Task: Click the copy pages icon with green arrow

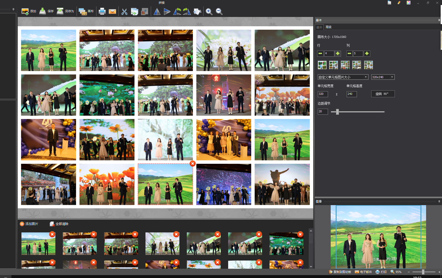Action: pos(134,11)
